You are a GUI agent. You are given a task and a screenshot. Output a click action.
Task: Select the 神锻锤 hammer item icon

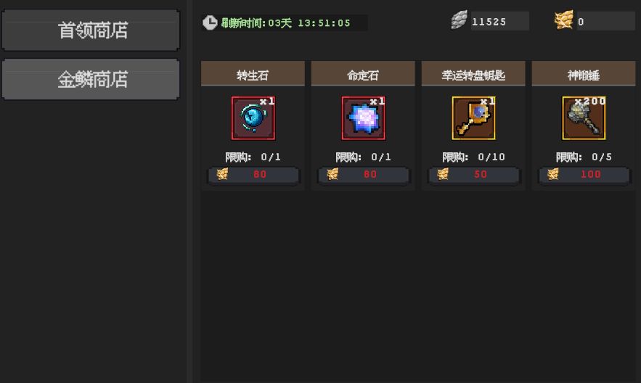click(x=584, y=118)
